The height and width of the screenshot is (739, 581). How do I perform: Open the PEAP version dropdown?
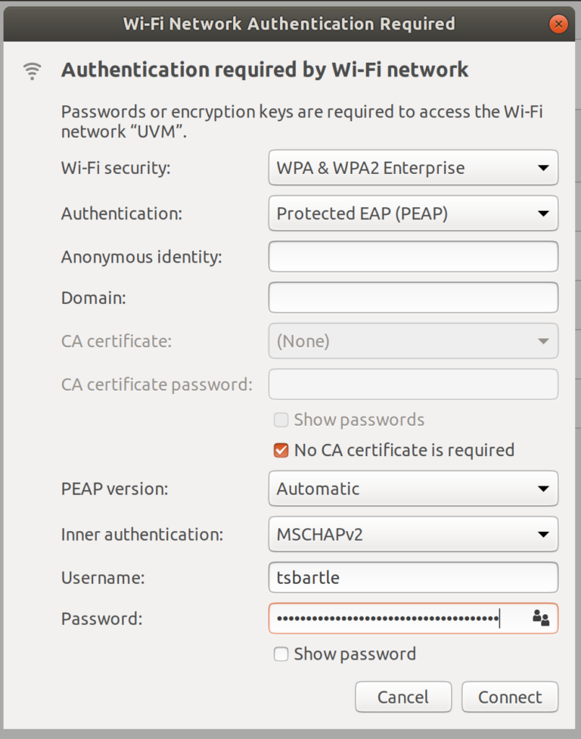pyautogui.click(x=413, y=489)
